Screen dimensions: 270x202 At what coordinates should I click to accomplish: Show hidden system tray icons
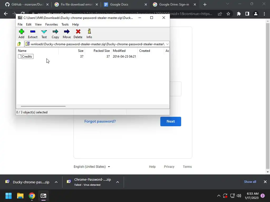point(219,196)
